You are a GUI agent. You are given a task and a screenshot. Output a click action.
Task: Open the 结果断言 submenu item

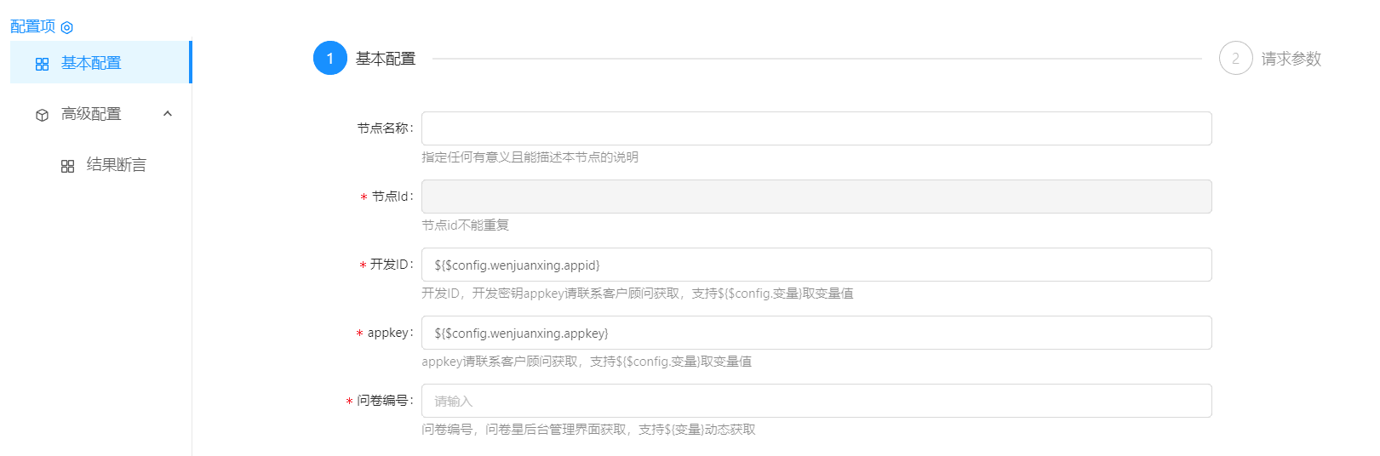coord(117,165)
